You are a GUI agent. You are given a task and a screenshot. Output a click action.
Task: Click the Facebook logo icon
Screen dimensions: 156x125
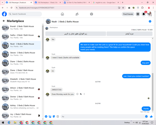pyautogui.click(x=4, y=14)
